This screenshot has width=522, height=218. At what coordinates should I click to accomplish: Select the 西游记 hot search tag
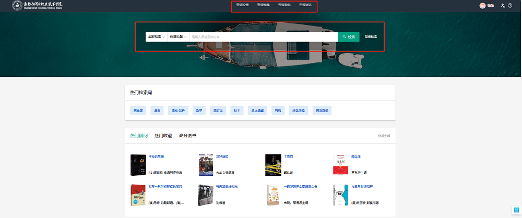pos(218,110)
